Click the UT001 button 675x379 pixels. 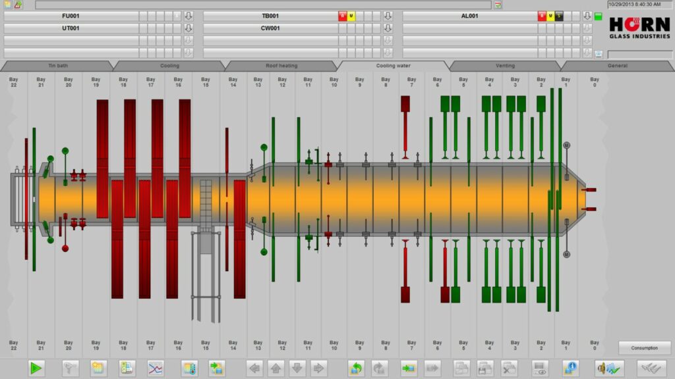(71, 28)
